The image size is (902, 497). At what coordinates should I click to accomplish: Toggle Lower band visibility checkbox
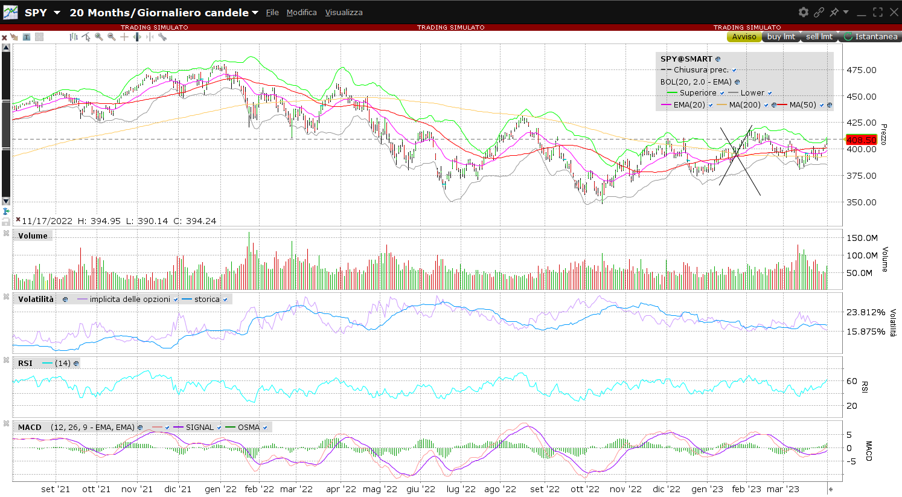coord(770,94)
